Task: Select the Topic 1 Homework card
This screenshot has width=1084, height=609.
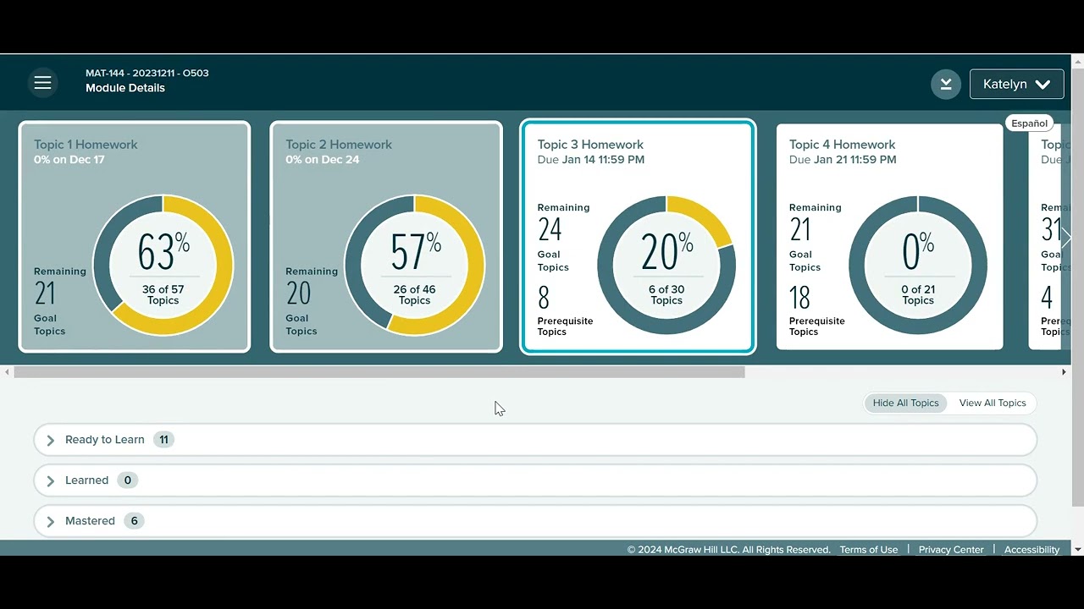Action: [x=135, y=237]
